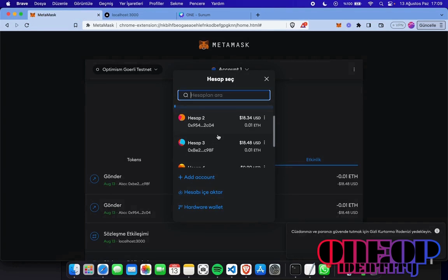Expand the Account 1 selector
Viewport: 448px width, 280px height.
pos(230,69)
